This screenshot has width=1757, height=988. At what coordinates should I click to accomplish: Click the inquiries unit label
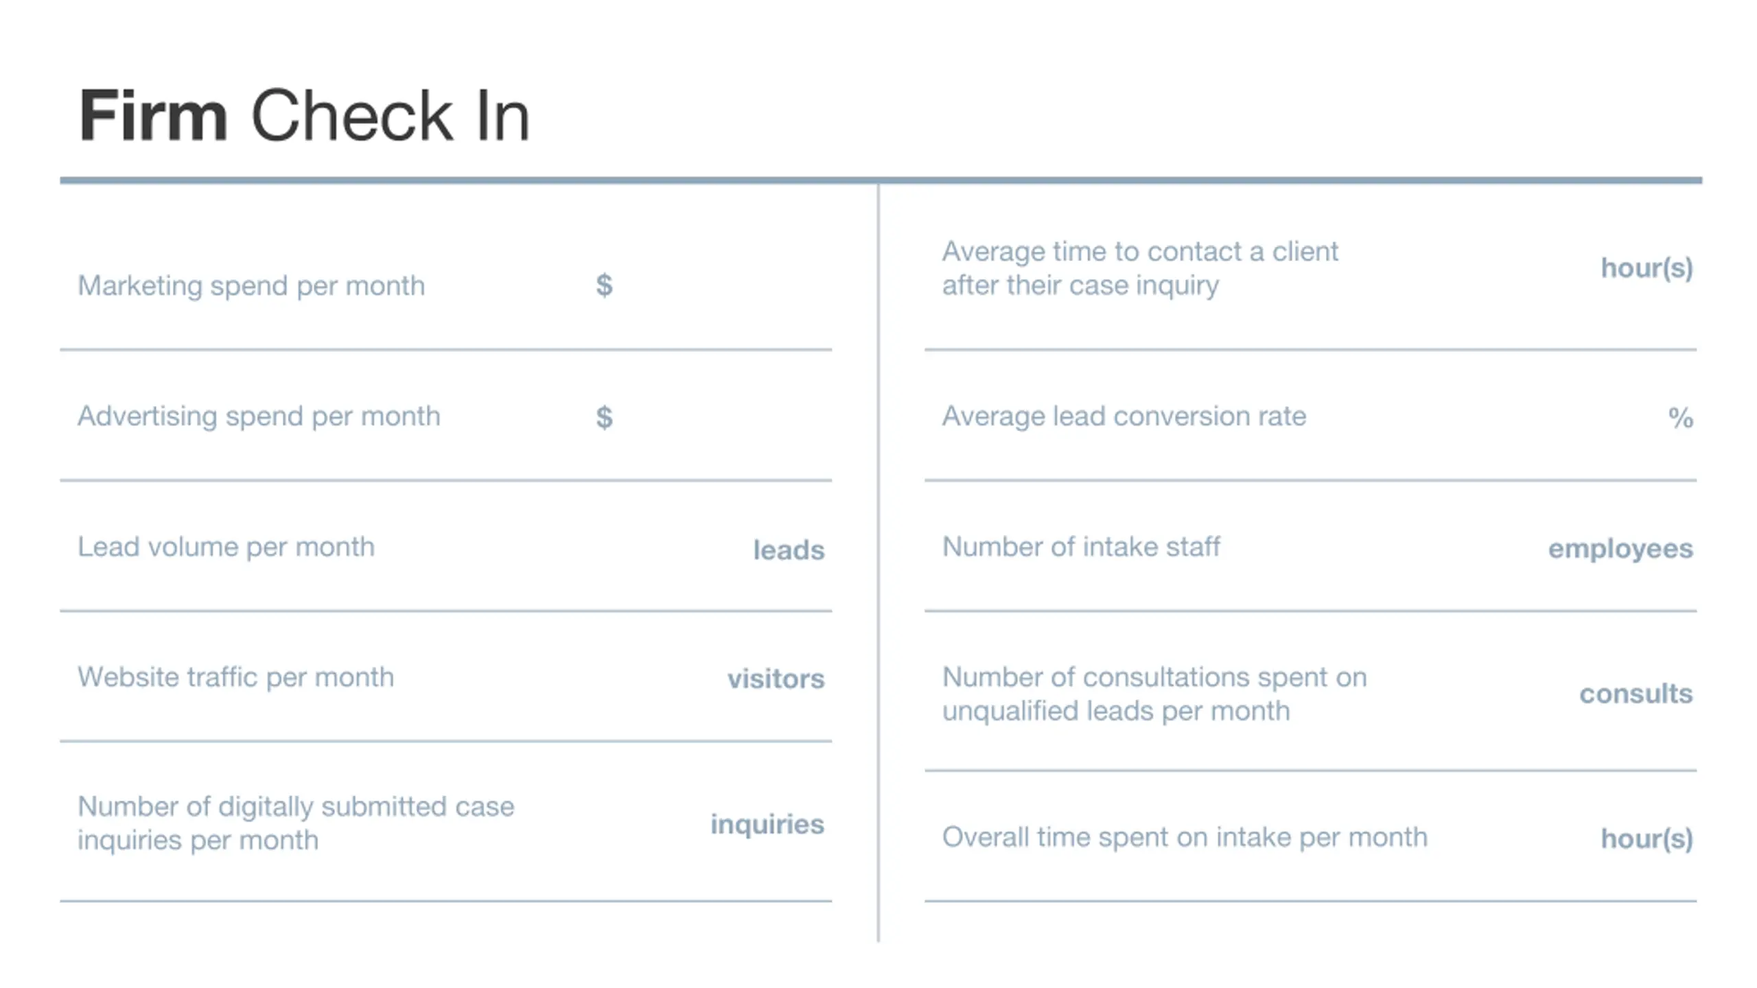pyautogui.click(x=767, y=824)
